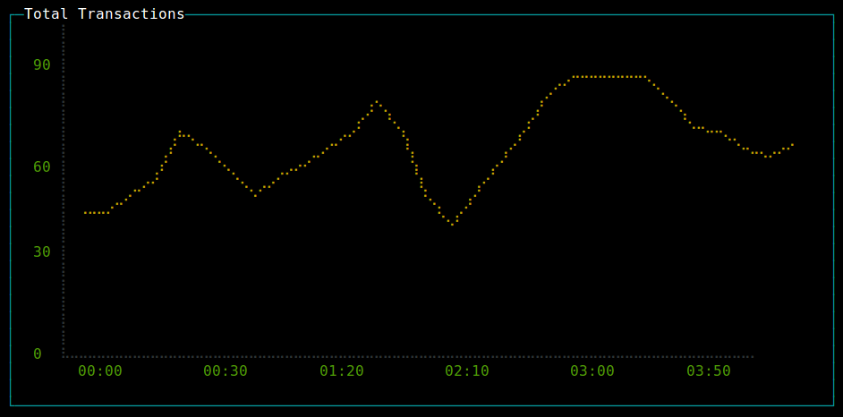
Task: Click the y-axis label 90
Action: tap(42, 65)
